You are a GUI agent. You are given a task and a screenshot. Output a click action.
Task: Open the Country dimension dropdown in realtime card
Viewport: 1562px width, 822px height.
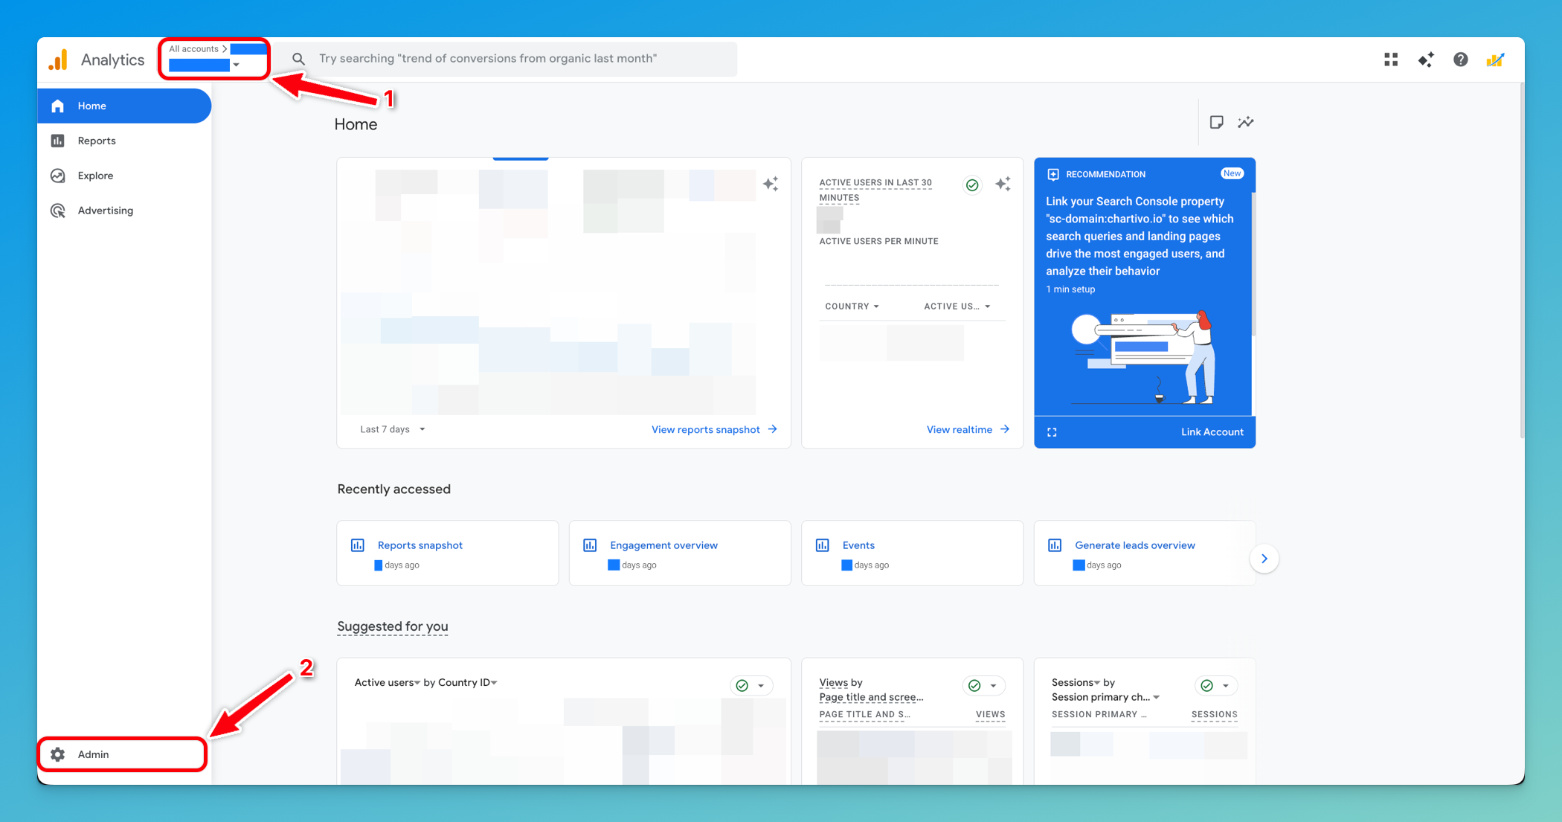point(852,306)
